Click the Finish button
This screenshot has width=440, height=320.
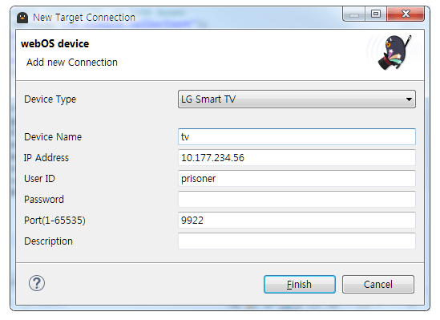tap(300, 285)
